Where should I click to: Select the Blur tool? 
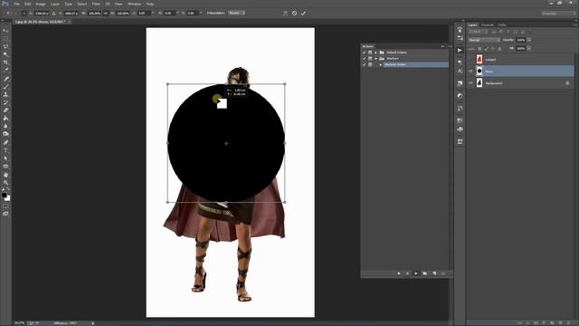(x=5, y=126)
